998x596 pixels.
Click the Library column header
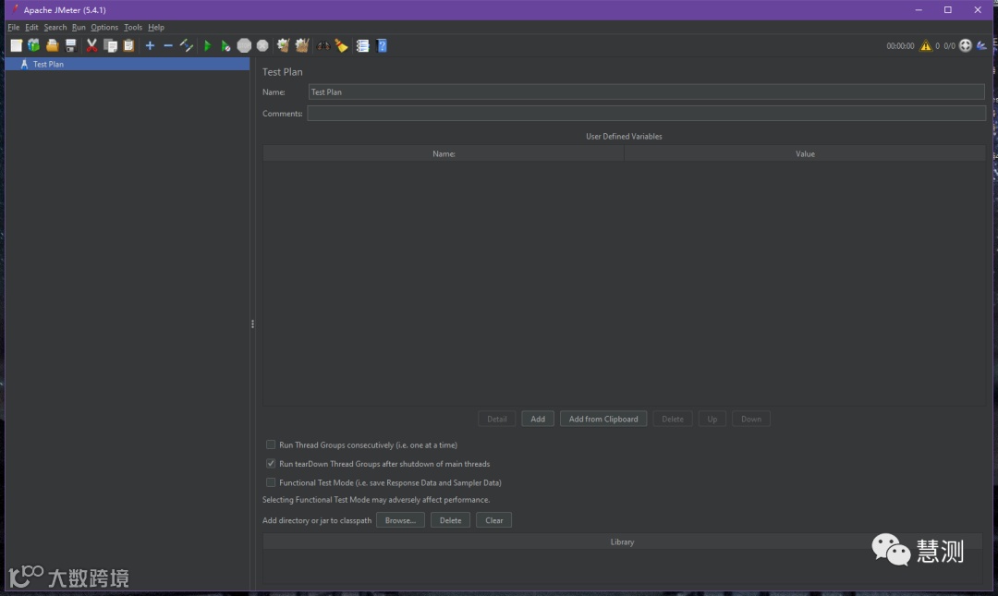tap(623, 541)
